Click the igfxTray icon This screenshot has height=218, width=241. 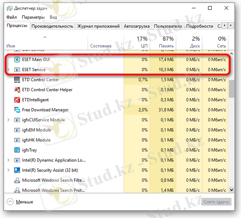[x=17, y=150]
